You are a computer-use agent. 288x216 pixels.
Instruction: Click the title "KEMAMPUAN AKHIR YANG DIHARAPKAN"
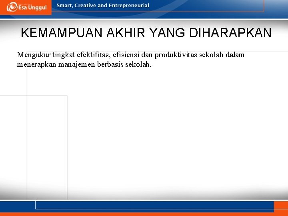(146, 33)
